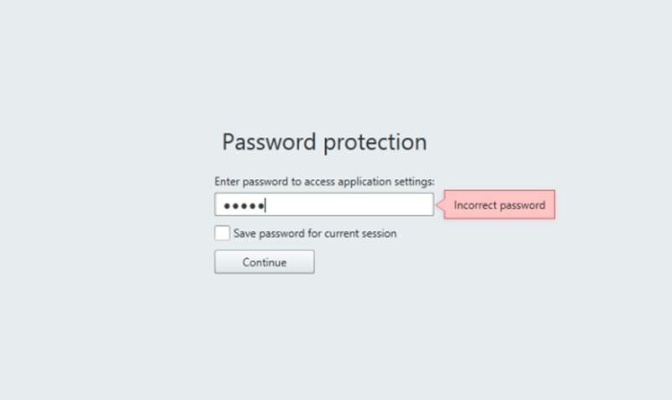The width and height of the screenshot is (672, 400).
Task: Click the Enter password to access label
Action: 324,181
